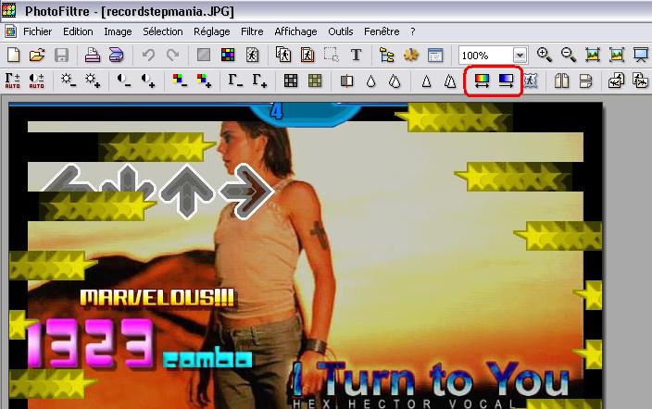Click the floppy disk Save icon
Screen dimensions: 652x409
tap(61, 55)
